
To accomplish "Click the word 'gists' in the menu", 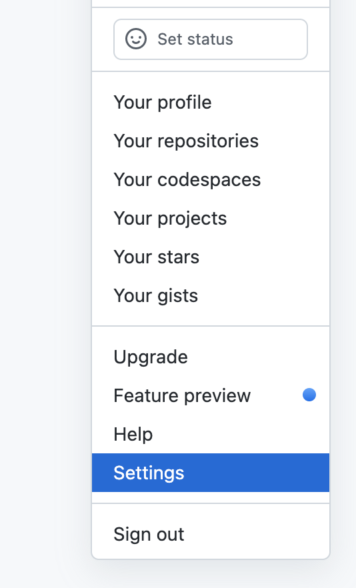I will pos(177,296).
